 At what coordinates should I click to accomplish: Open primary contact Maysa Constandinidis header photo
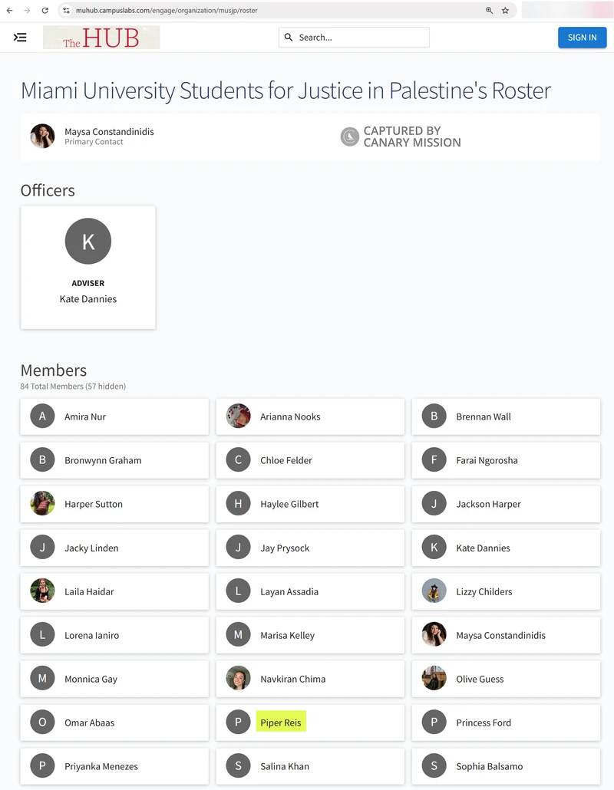click(x=42, y=136)
